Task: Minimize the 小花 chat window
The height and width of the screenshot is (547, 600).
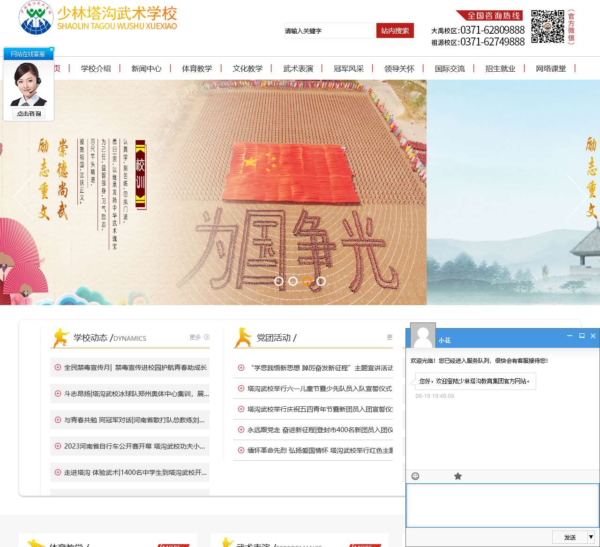Action: 570,336
